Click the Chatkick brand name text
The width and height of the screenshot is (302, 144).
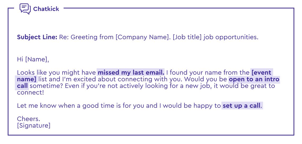click(46, 9)
